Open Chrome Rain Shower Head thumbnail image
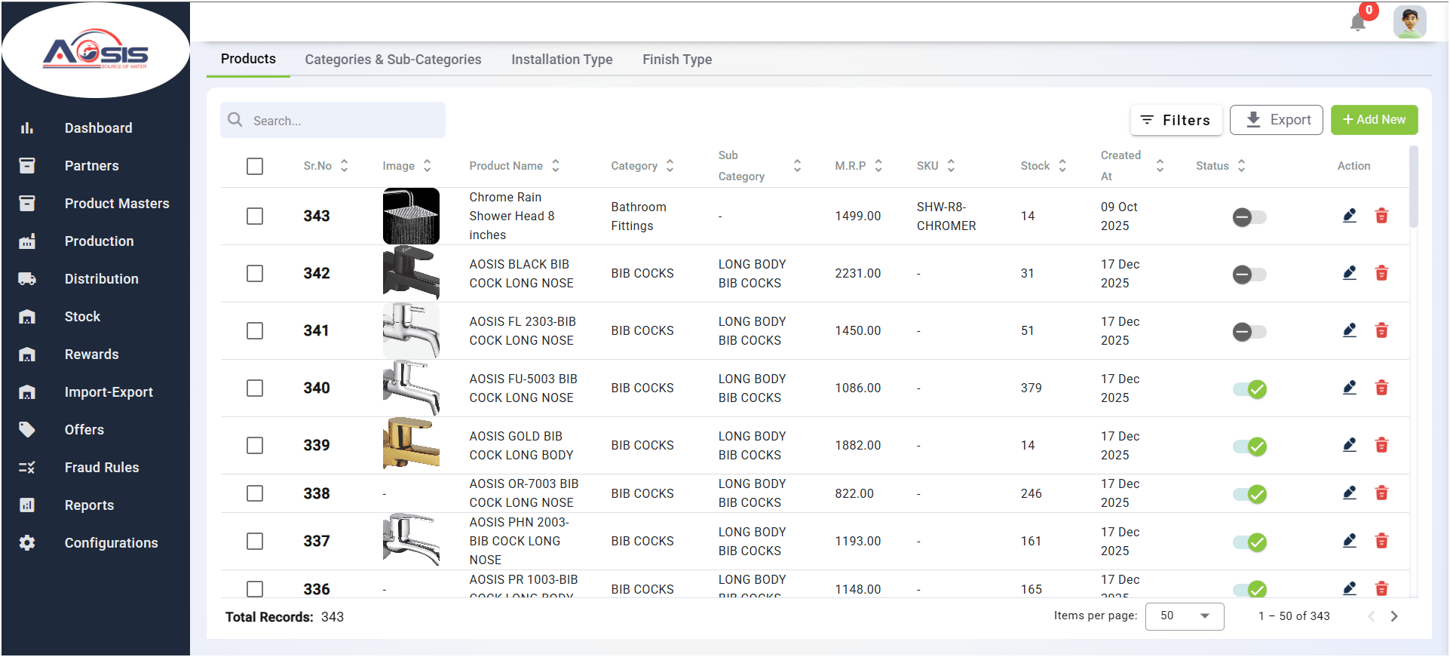The image size is (1450, 657). coord(411,216)
